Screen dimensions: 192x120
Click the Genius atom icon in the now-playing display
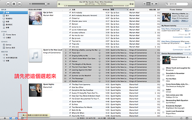pyautogui.click(x=131, y=4)
